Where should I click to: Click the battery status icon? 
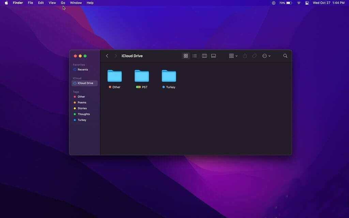[x=286, y=3]
